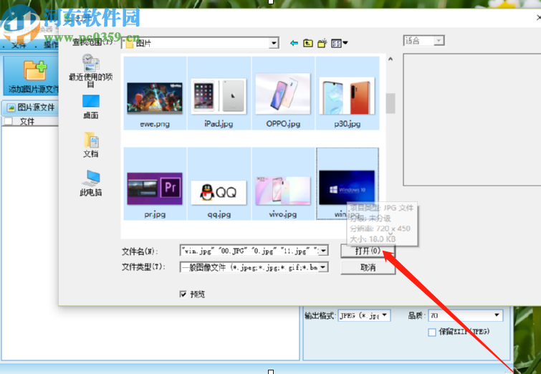Switch to image source files tab
541x374 pixels.
click(x=31, y=107)
